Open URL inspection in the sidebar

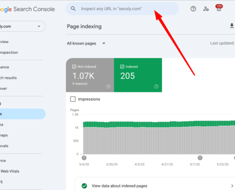tap(9, 52)
